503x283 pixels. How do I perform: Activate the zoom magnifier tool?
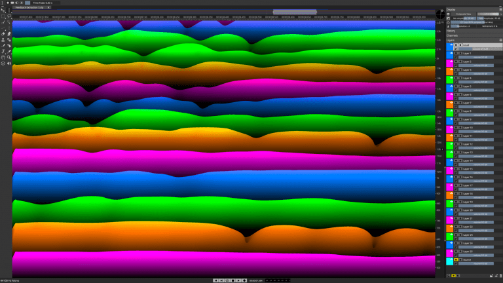tap(9, 57)
